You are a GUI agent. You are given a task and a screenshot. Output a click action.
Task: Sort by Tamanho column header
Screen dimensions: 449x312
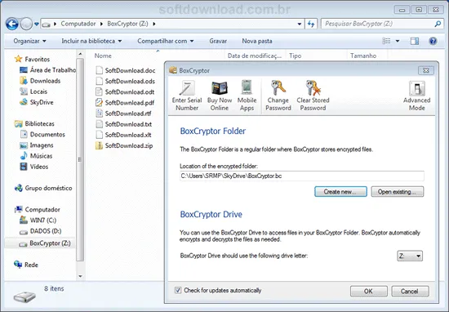tap(363, 56)
